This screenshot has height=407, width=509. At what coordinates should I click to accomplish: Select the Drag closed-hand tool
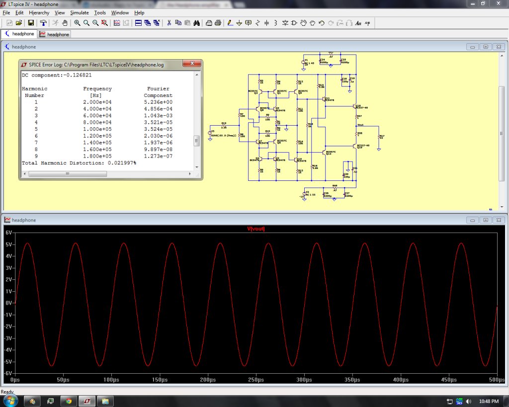coord(312,23)
